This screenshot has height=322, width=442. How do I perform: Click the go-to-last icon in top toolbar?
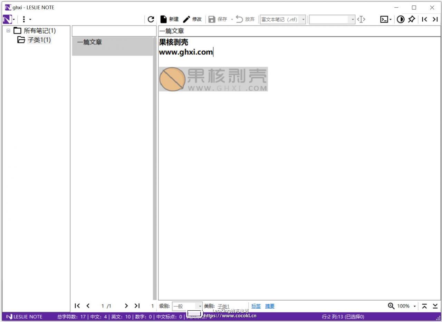(x=435, y=19)
